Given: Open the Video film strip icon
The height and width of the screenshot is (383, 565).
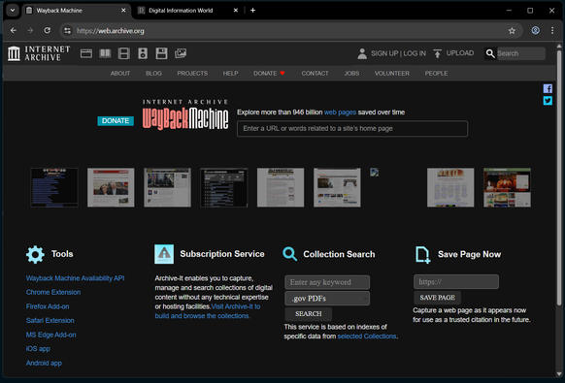Looking at the screenshot, I should click(123, 53).
